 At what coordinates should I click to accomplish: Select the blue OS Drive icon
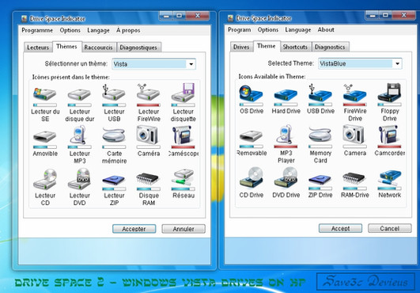pyautogui.click(x=251, y=93)
